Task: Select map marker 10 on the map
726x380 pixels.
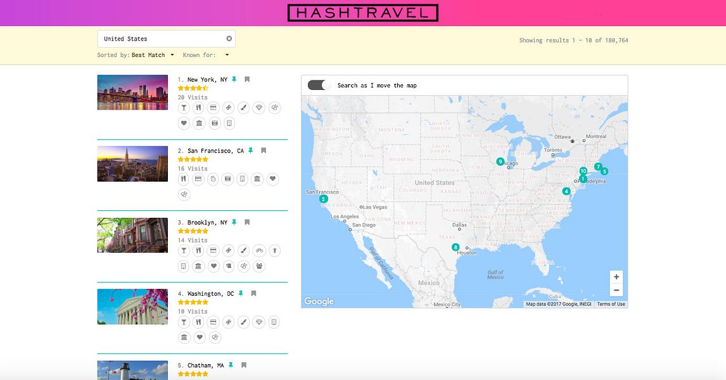Action: click(x=583, y=171)
